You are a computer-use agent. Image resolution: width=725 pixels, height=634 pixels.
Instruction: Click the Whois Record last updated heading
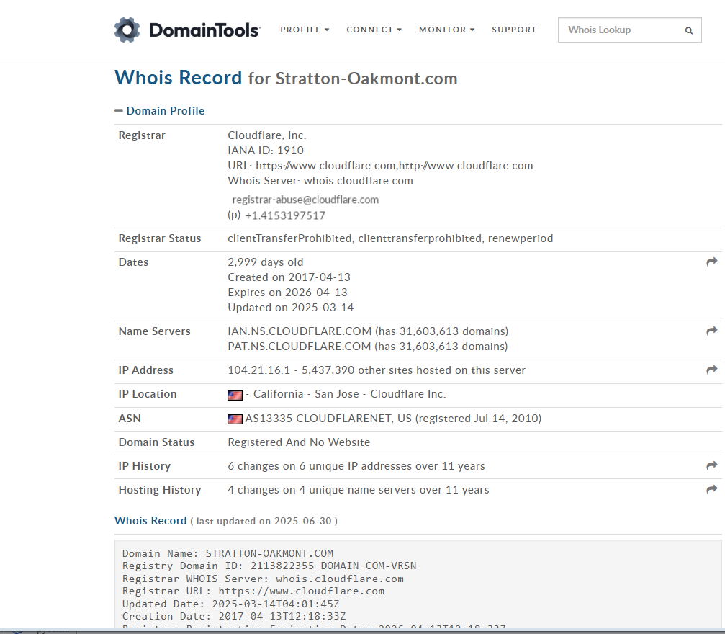(x=225, y=521)
